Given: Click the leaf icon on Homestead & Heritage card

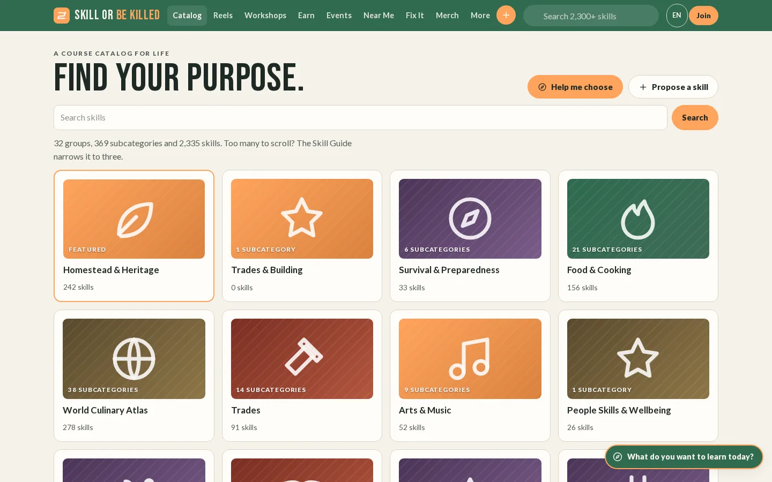Looking at the screenshot, I should click(134, 219).
